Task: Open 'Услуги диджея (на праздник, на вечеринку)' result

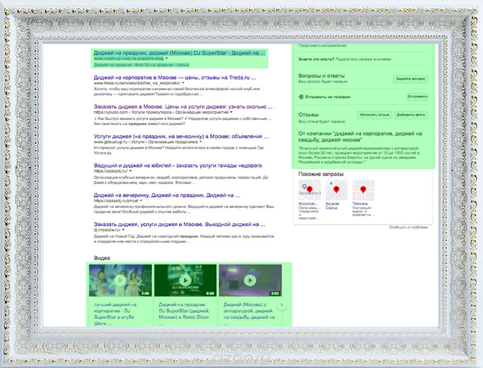Action: [x=181, y=136]
